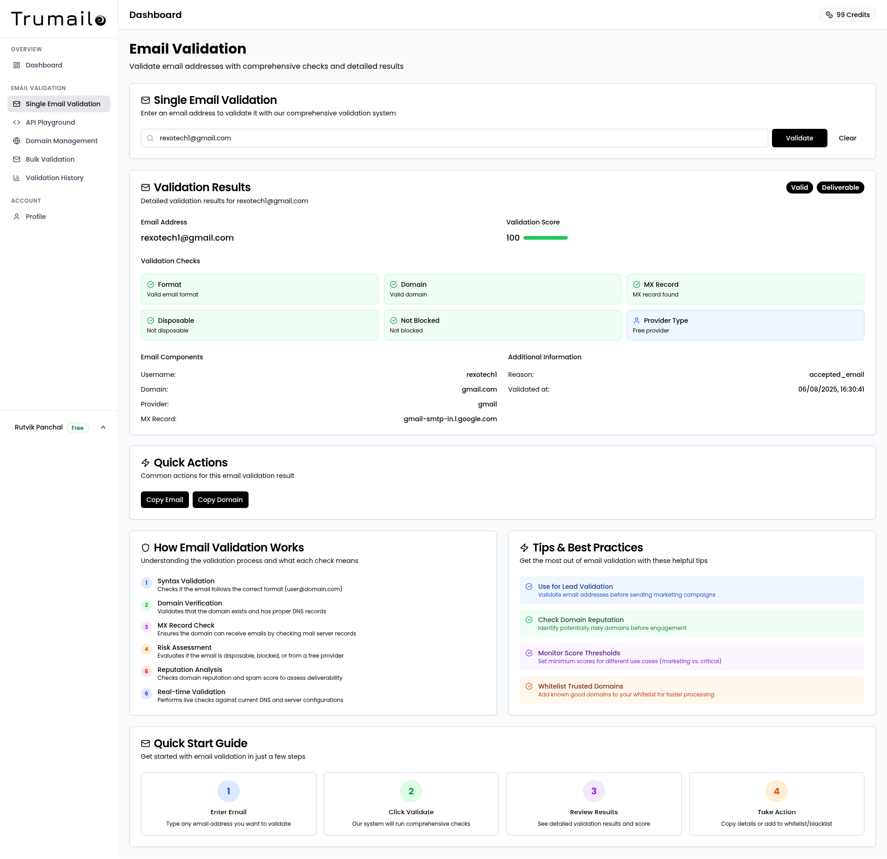
Task: Click the API Playground code brackets icon
Action: coord(17,122)
